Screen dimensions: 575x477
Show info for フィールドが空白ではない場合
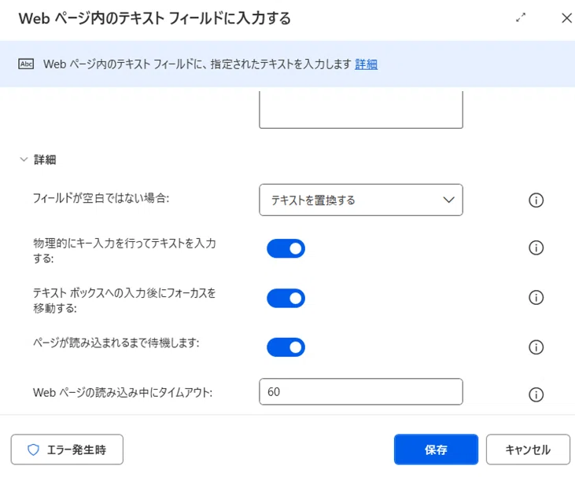pyautogui.click(x=536, y=200)
